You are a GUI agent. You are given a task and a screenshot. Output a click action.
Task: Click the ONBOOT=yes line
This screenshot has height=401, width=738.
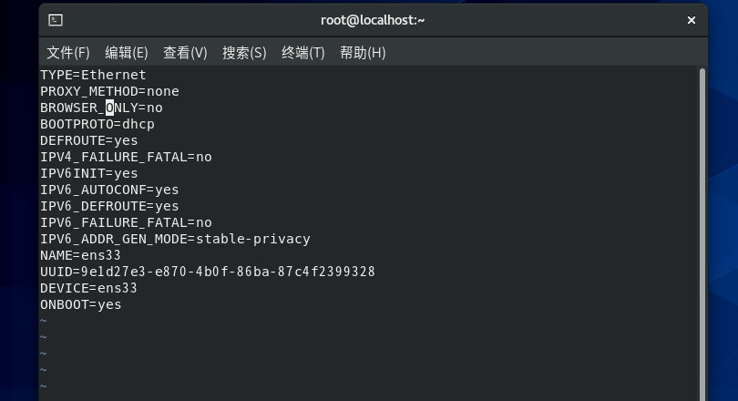(81, 305)
